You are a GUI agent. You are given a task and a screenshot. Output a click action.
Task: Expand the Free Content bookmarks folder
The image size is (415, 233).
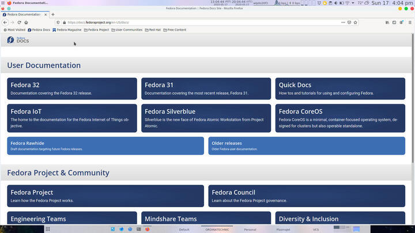pos(175,30)
